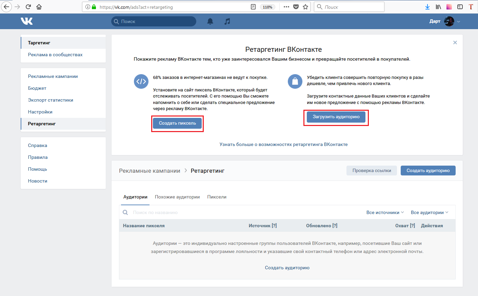Click the Название пикселя column header
The width and height of the screenshot is (478, 296).
pos(144,226)
